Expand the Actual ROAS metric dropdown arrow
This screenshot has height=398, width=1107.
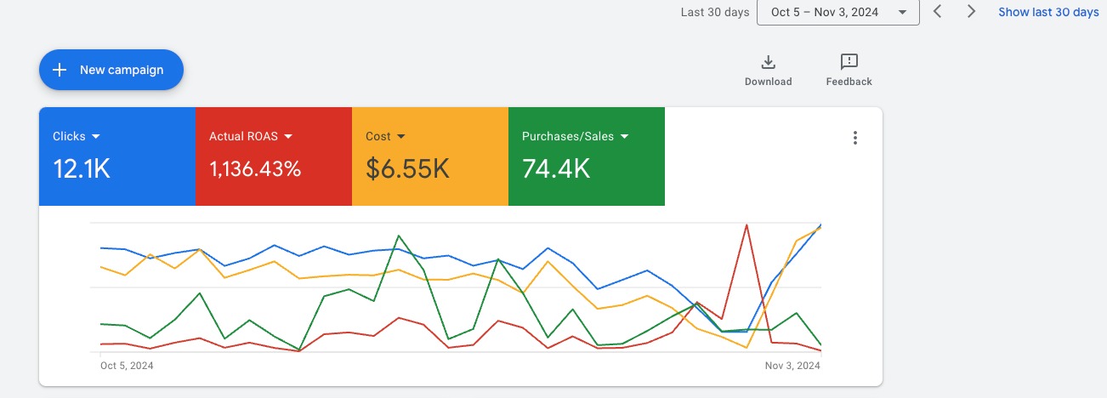tap(288, 136)
